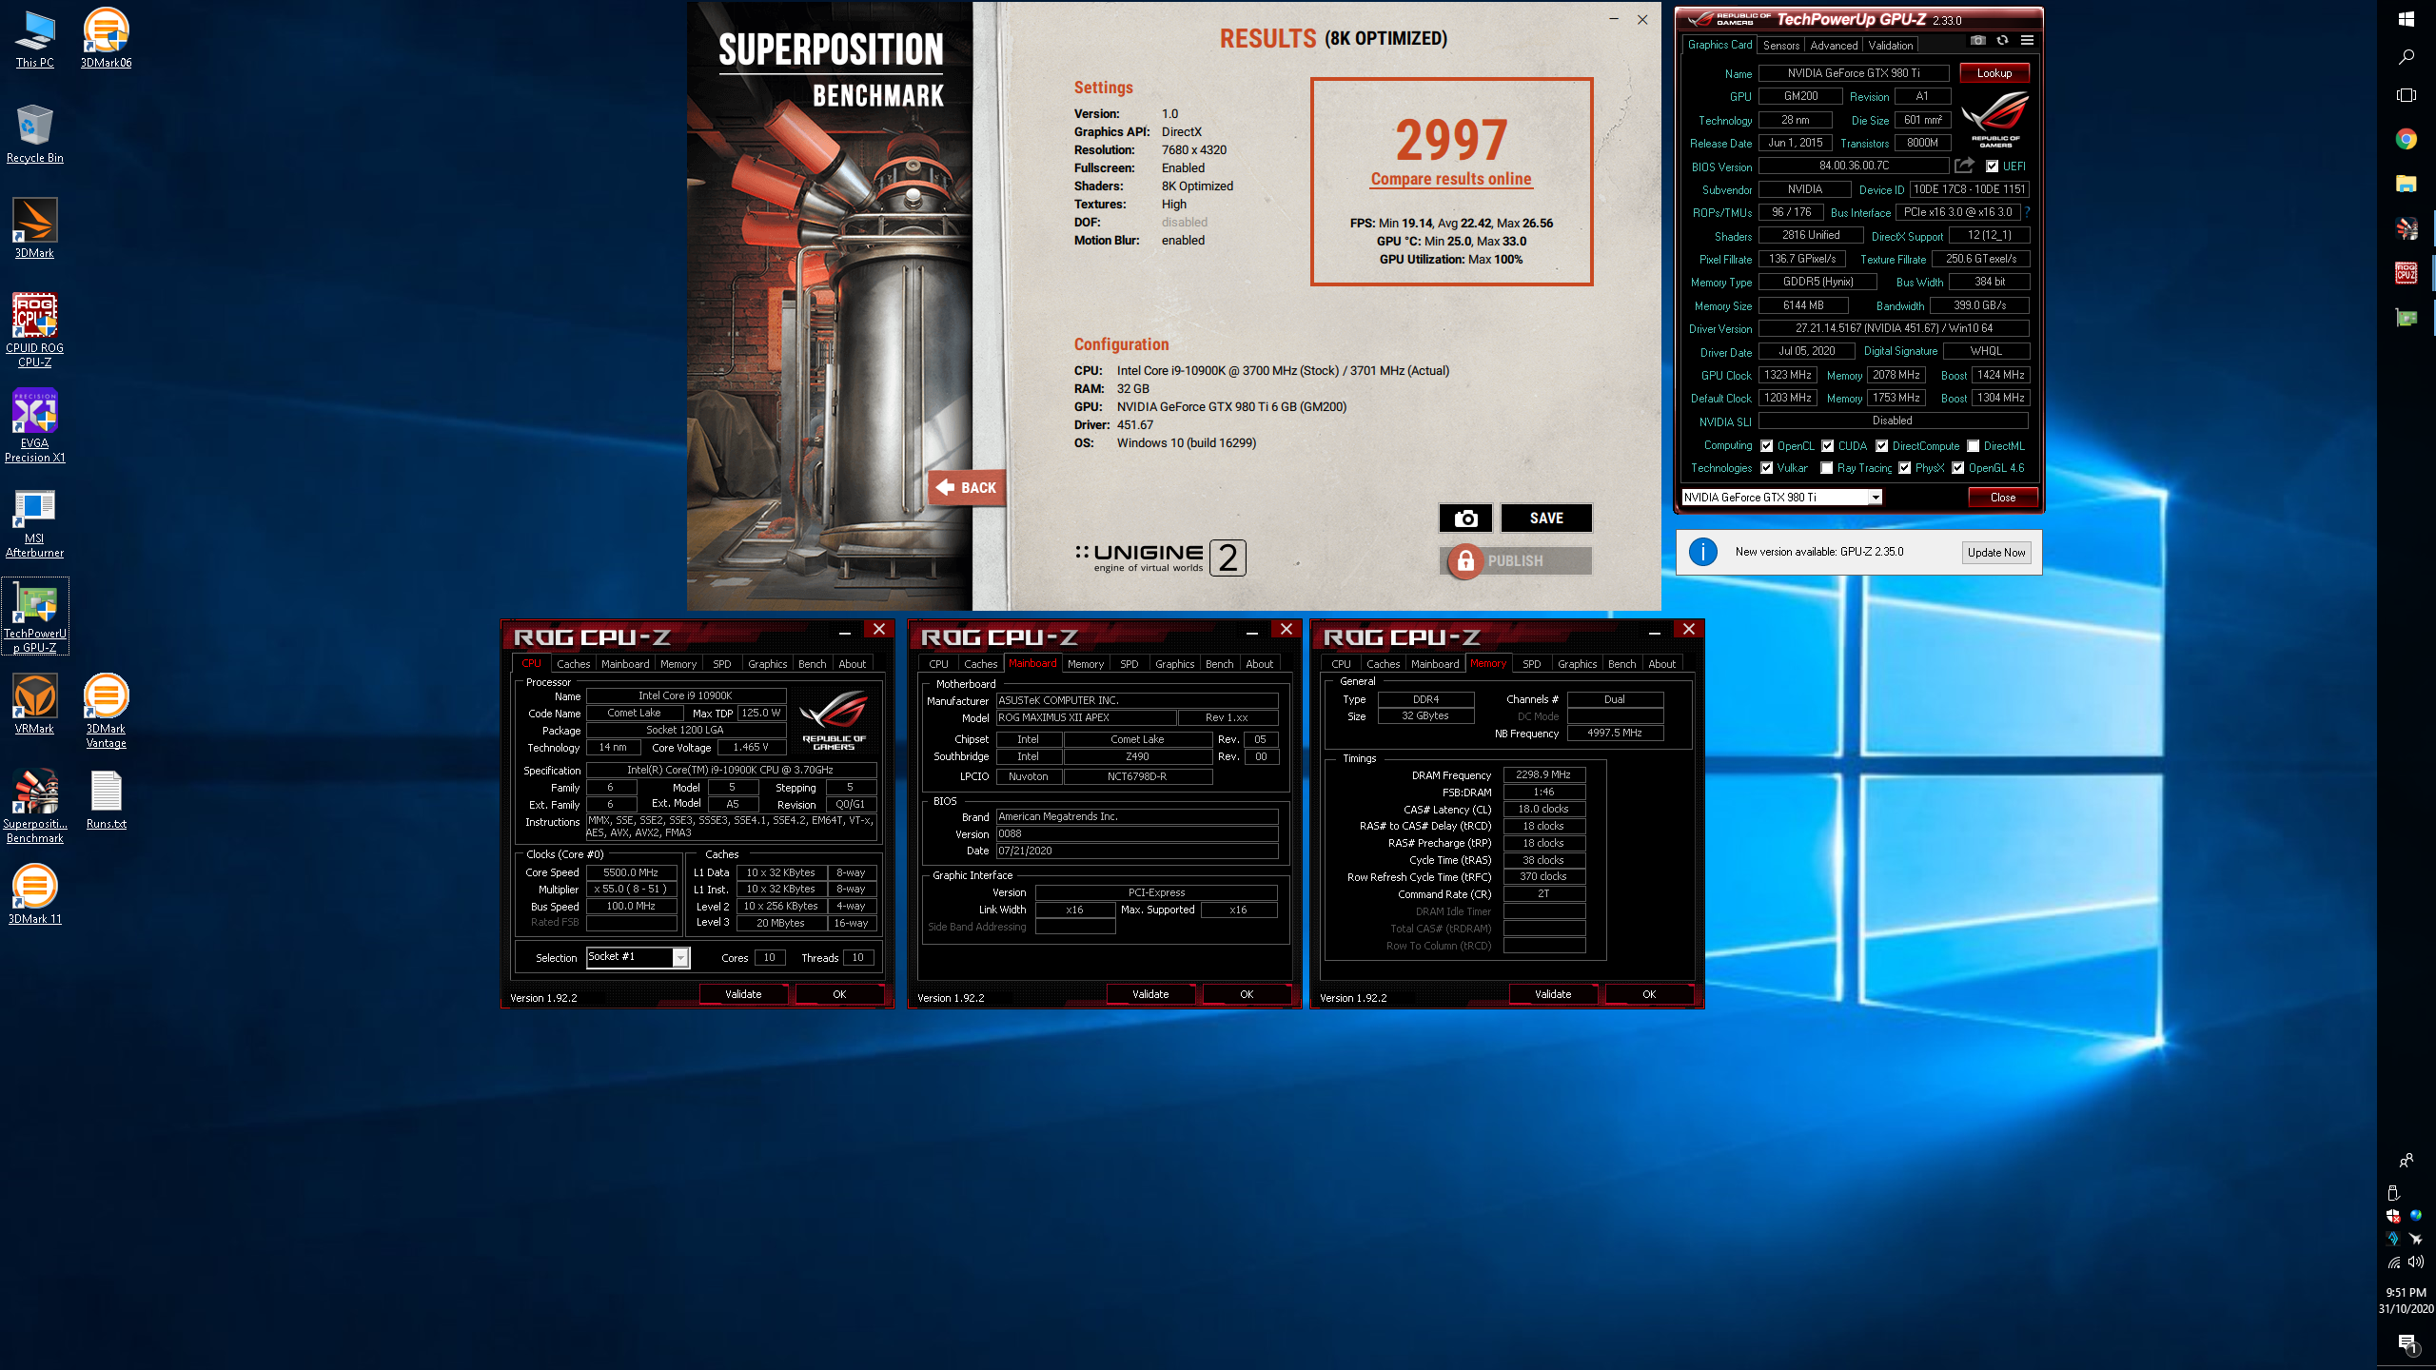Screen dimensions: 2436x1370
Task: Open the GPU selection dropdown in GPU-Z
Action: click(x=1781, y=498)
